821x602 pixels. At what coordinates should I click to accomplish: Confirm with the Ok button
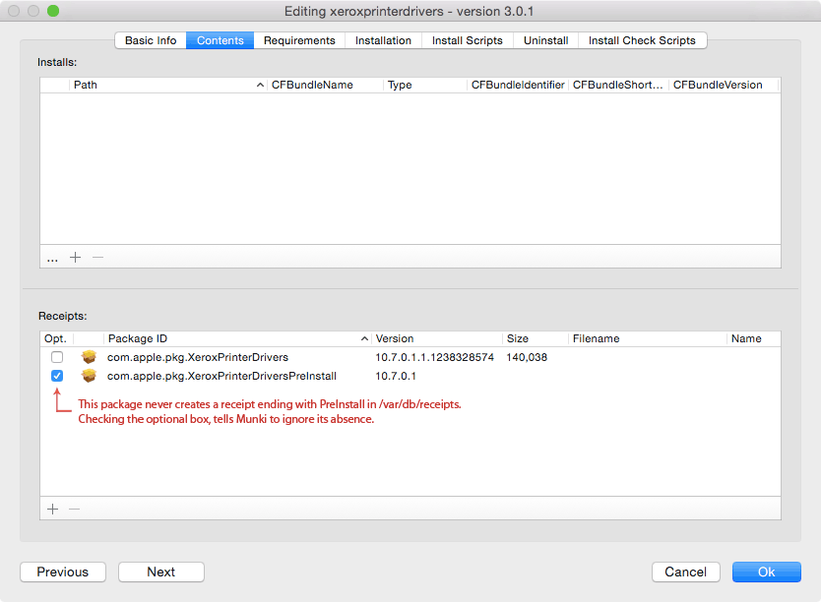click(x=766, y=572)
